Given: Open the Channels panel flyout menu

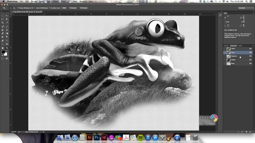Looking at the screenshot, I should click(253, 46).
